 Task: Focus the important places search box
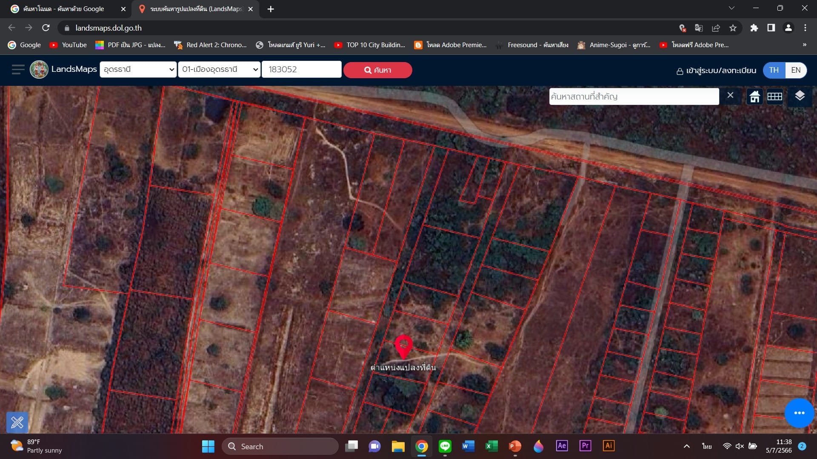click(634, 96)
